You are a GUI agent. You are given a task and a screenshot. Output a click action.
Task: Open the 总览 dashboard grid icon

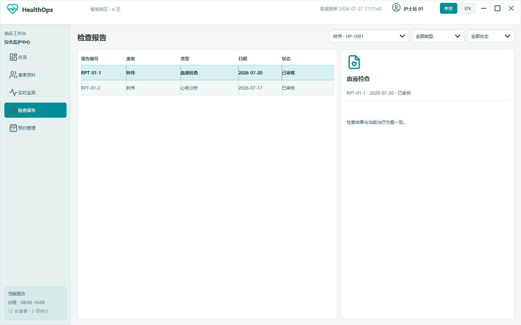13,57
